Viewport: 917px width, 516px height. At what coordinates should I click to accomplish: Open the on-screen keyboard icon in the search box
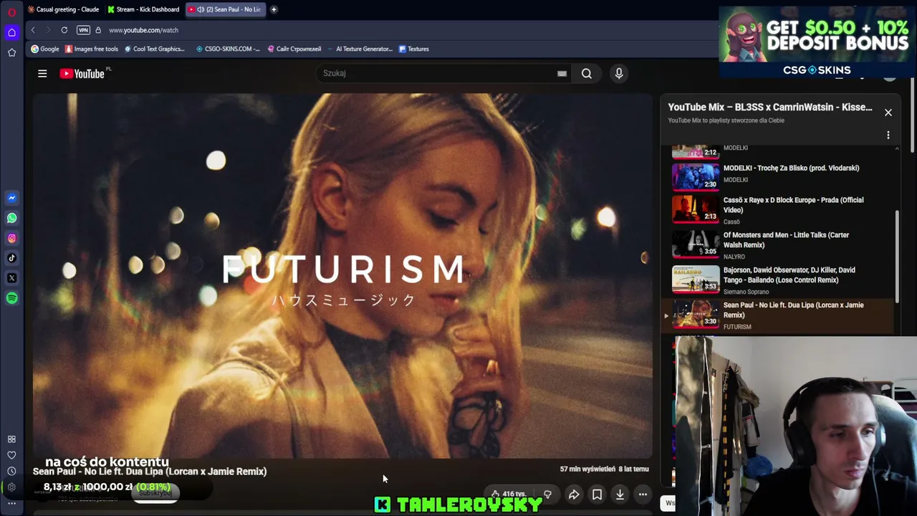tap(562, 73)
